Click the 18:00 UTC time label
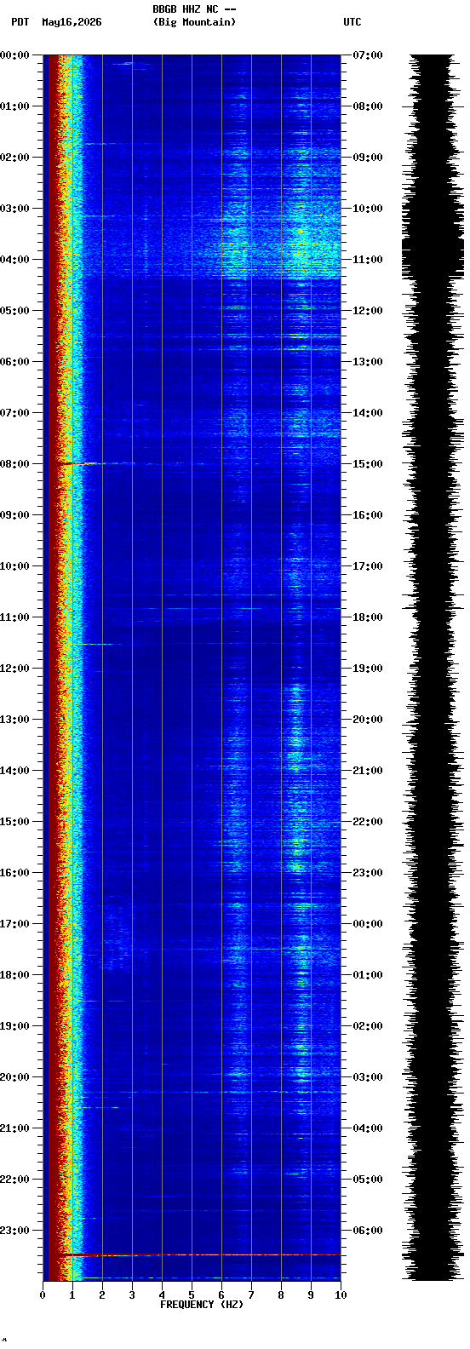The image size is (470, 1349). pyautogui.click(x=368, y=617)
